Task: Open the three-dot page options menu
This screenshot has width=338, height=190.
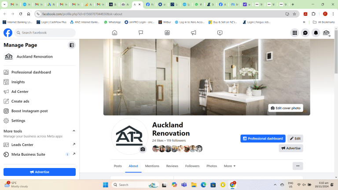Action: [298, 166]
